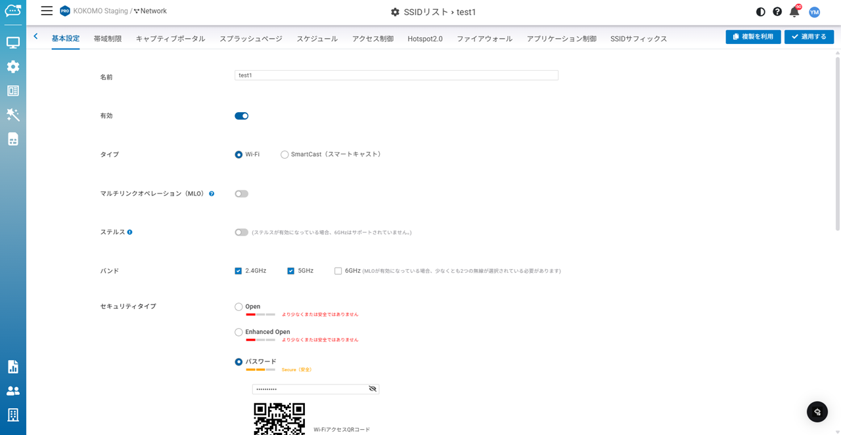The image size is (841, 435).
Task: Show password with the eye icon
Action: click(x=373, y=389)
